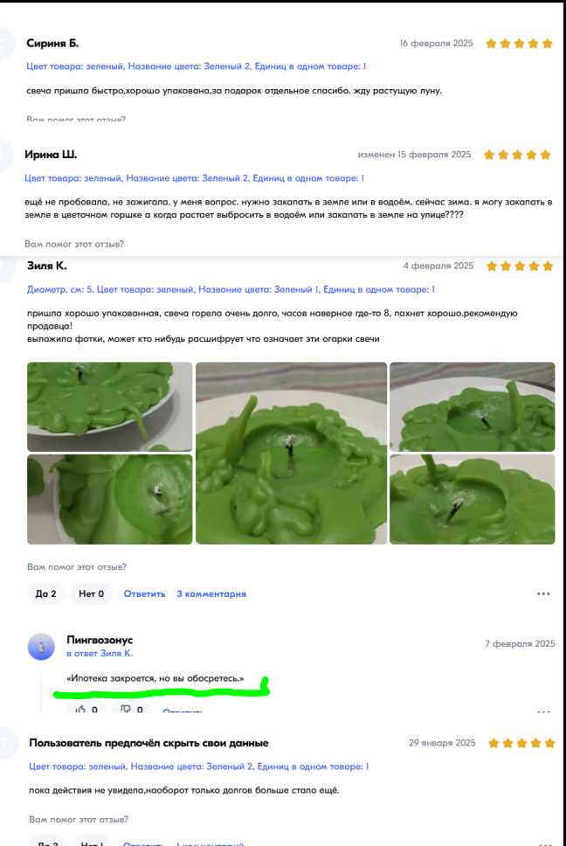The width and height of the screenshot is (566, 846).
Task: Click star rating on Зиля К. review
Action: 520,266
